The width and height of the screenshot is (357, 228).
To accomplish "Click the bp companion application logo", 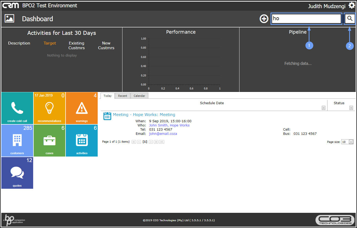I will 15,220.
